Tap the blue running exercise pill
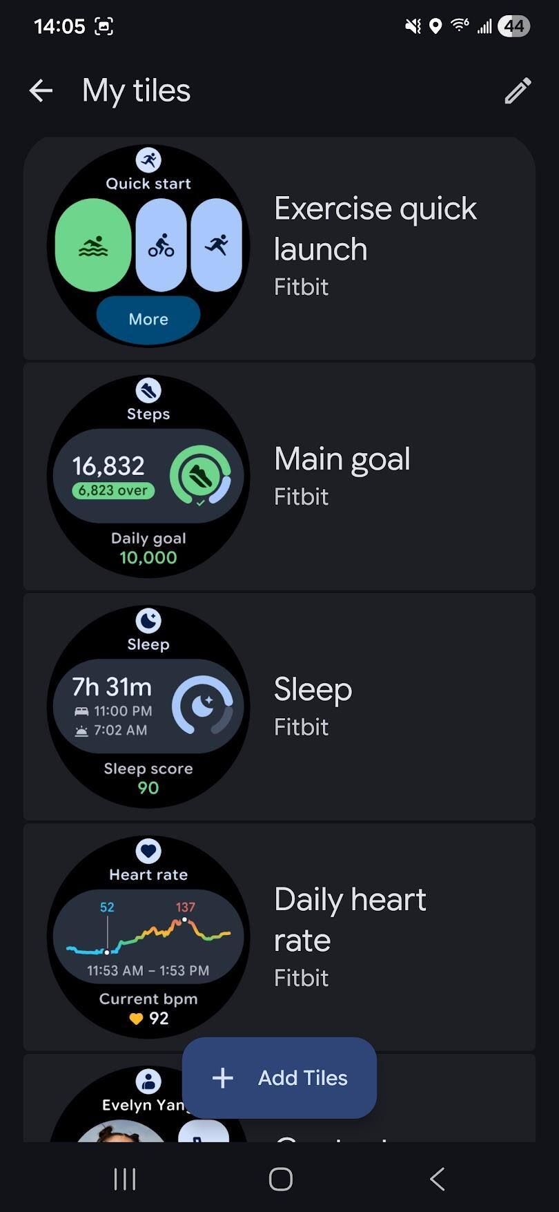Viewport: 559px width, 1212px height. point(216,245)
